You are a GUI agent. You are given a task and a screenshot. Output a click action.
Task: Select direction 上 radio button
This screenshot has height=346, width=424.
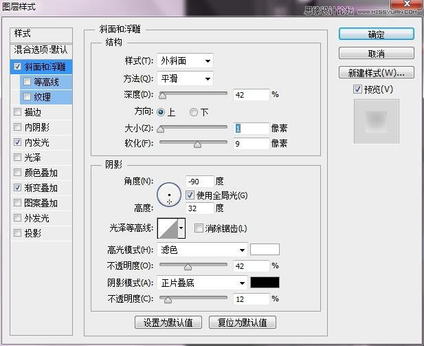[x=161, y=112]
